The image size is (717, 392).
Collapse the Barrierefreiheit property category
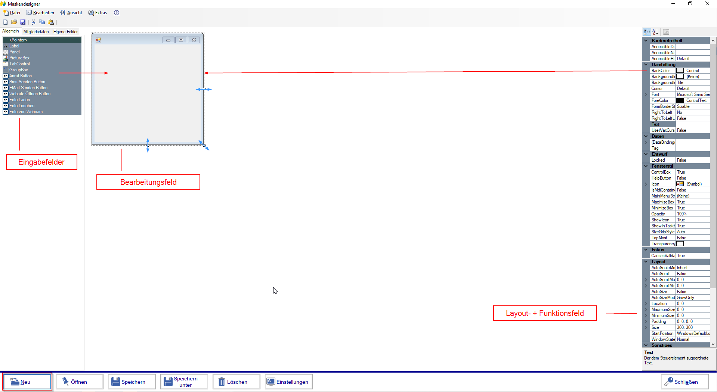(646, 41)
